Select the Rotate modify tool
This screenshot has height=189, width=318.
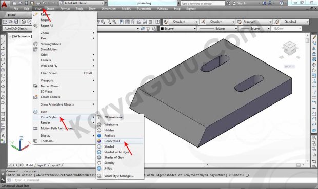[314, 70]
